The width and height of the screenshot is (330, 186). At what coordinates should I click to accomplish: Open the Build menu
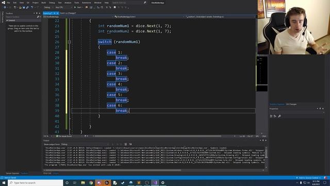[x=43, y=3]
